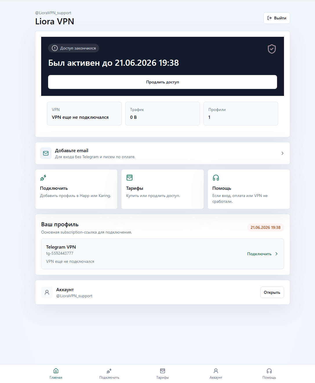Click Подключить link in Telegram VPN profile
Viewport: 315px width, 383px height.
point(259,254)
